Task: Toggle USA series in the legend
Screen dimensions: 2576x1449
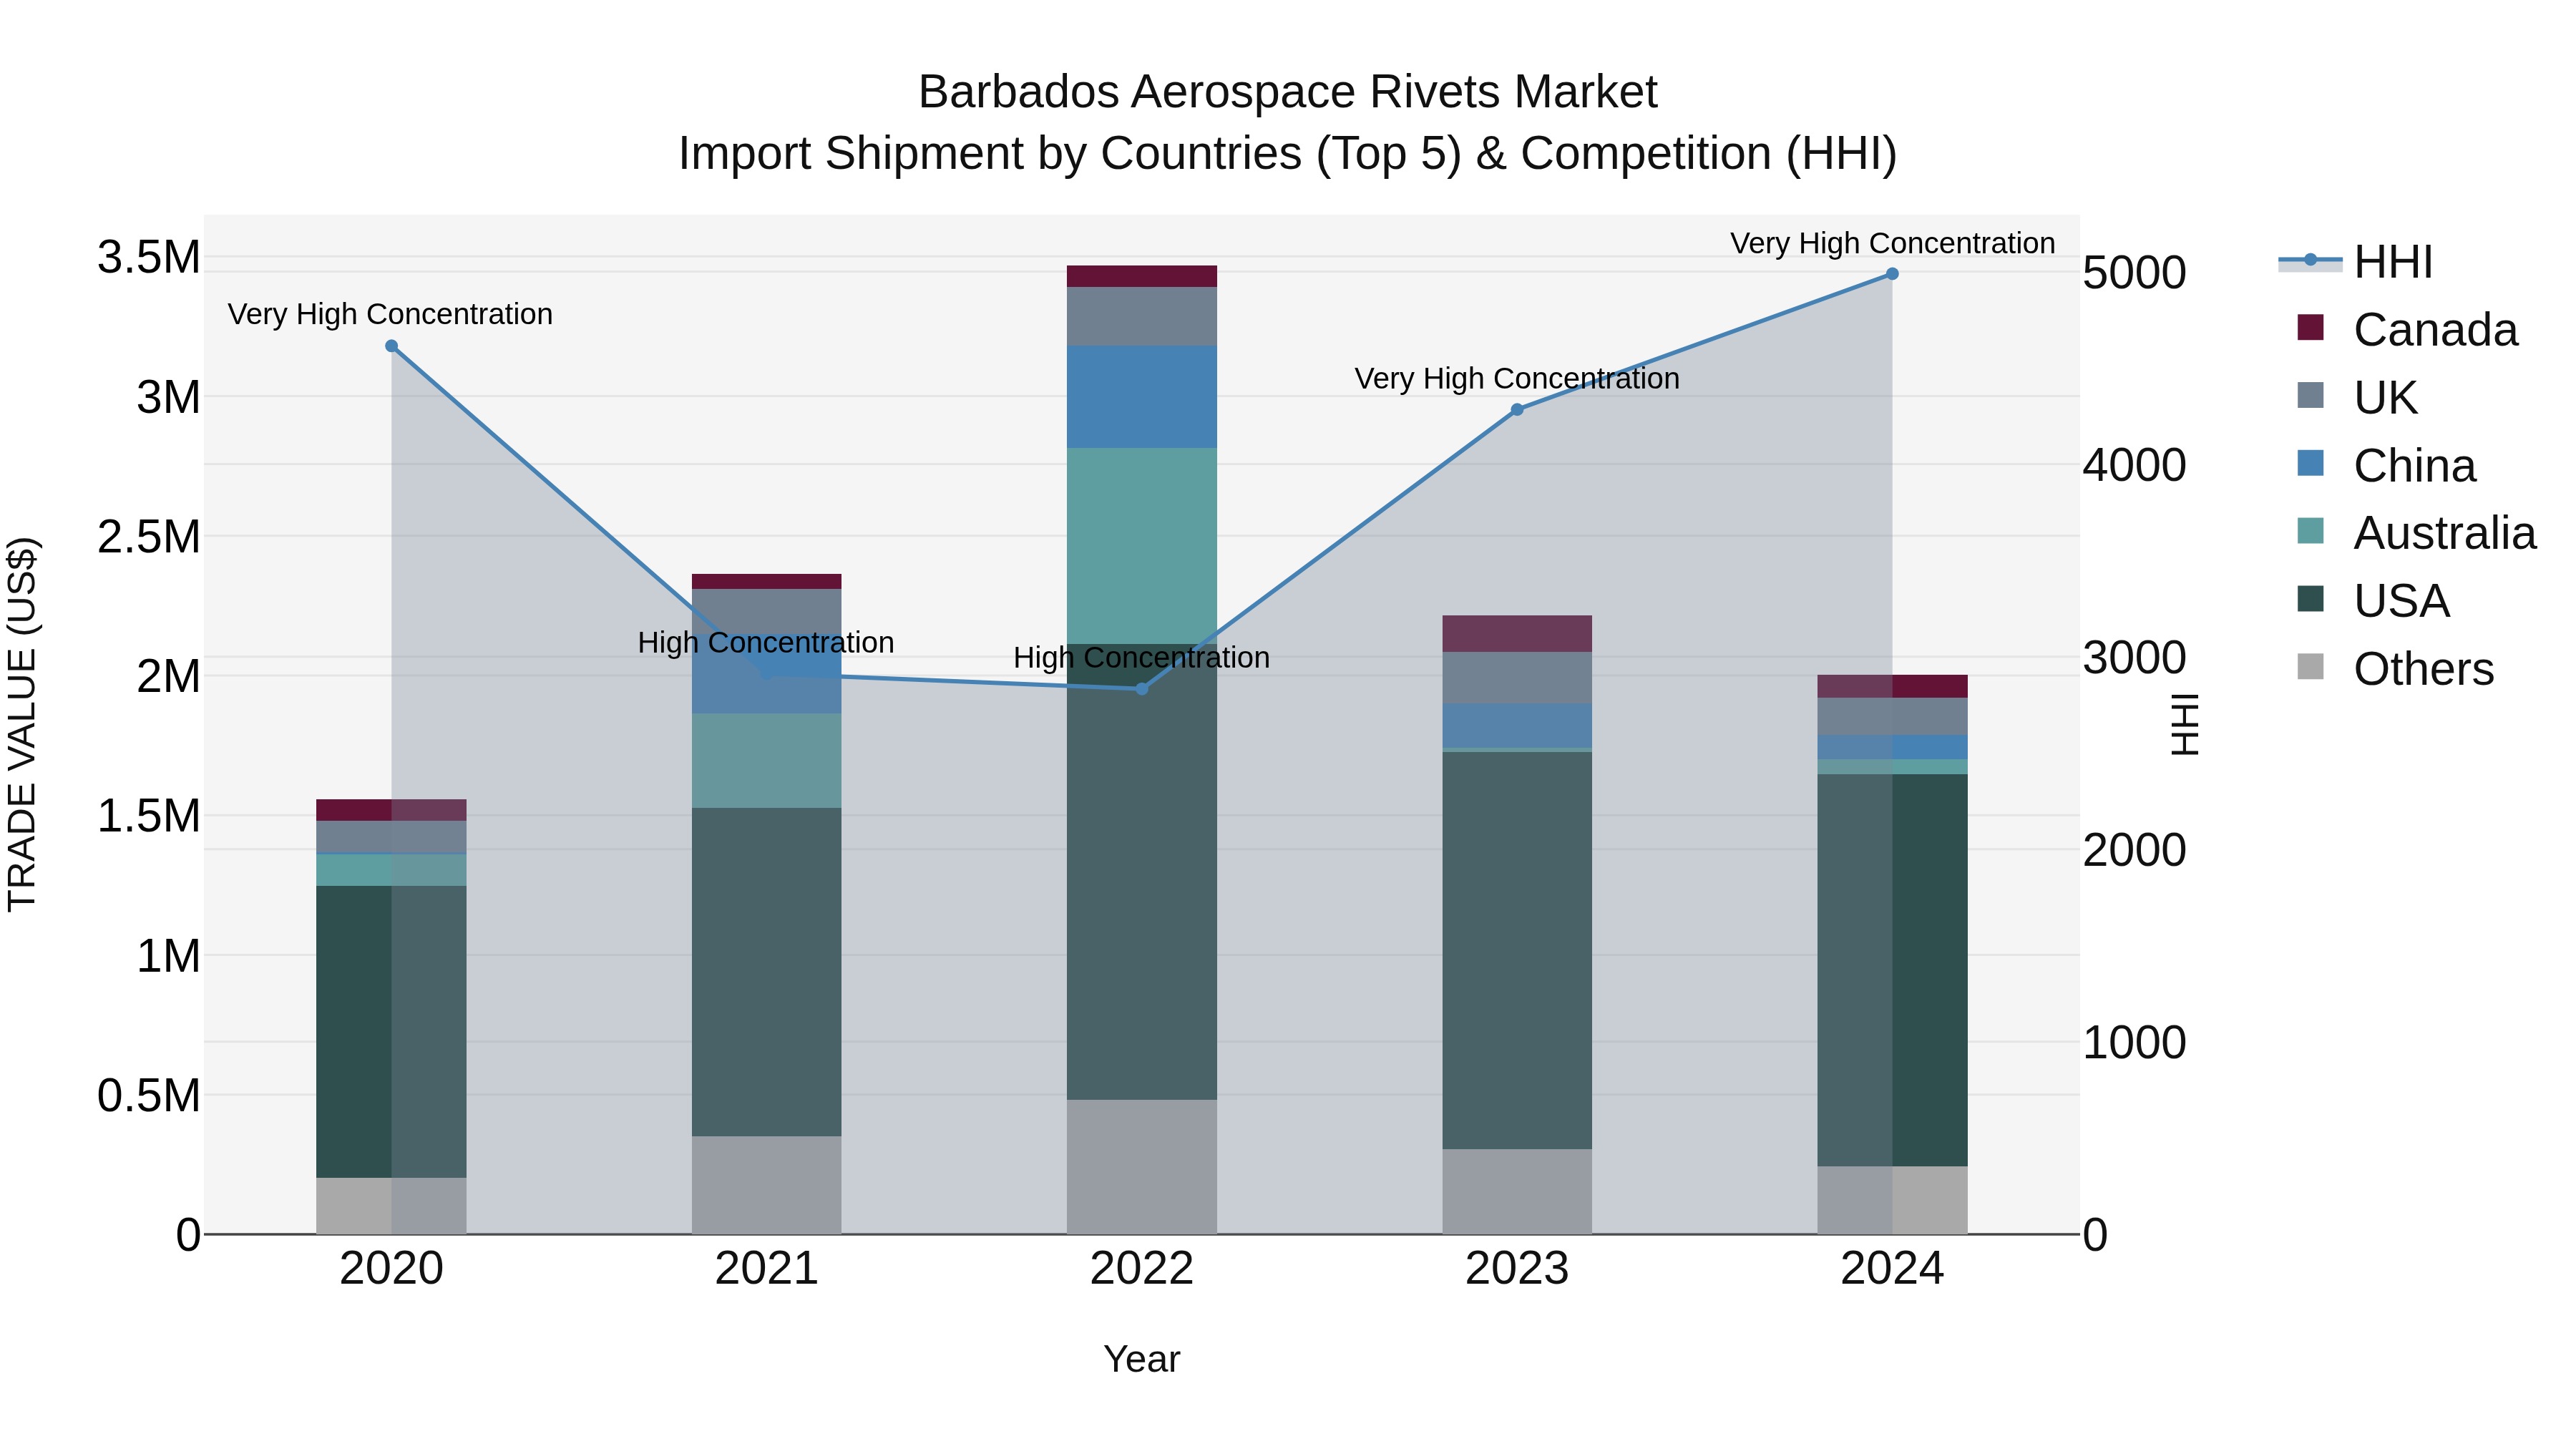Action: 2373,601
